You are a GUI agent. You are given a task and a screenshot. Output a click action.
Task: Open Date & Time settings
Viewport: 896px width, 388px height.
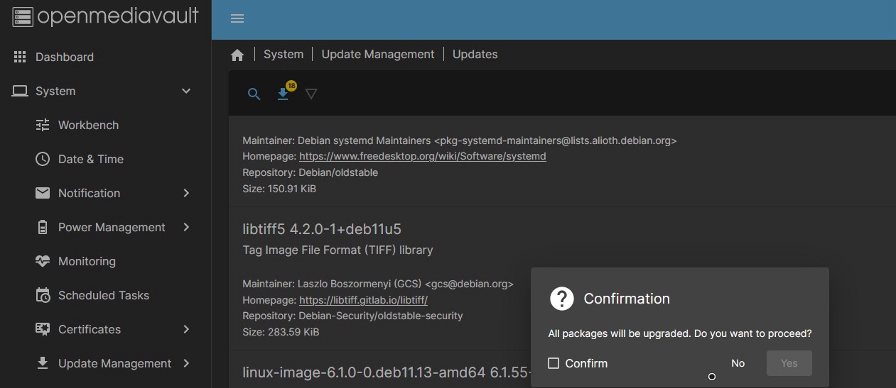point(90,159)
